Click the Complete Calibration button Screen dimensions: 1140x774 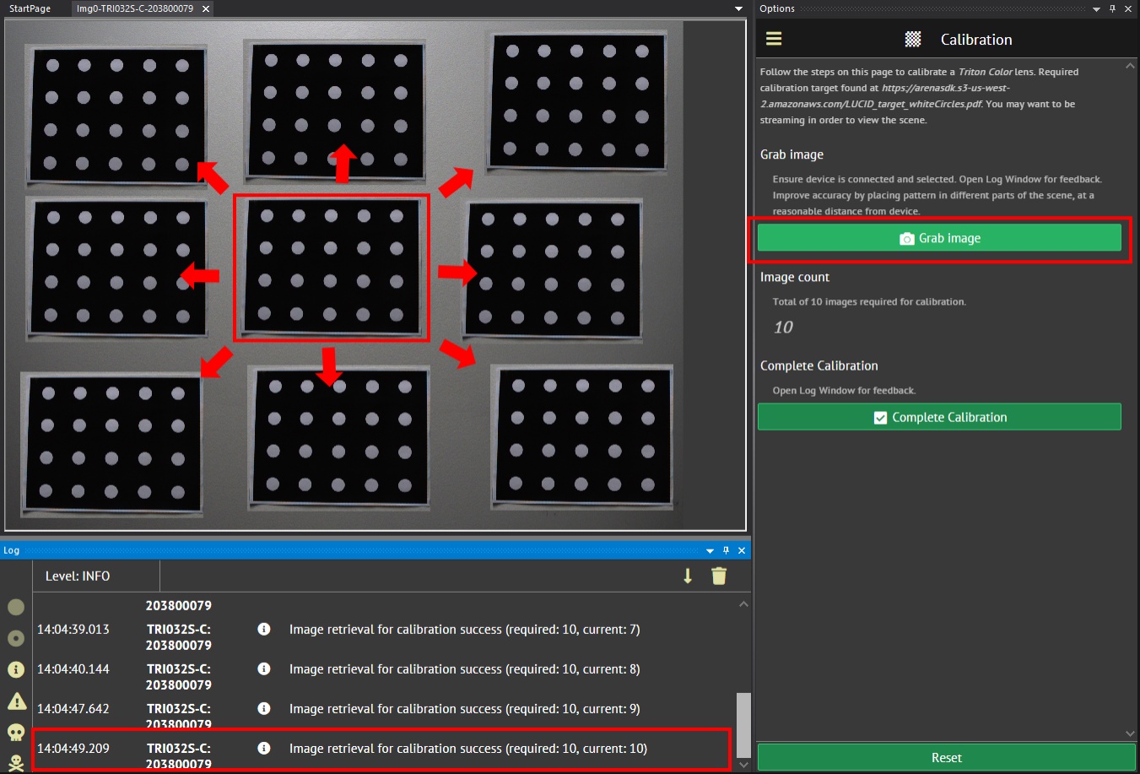tap(939, 416)
